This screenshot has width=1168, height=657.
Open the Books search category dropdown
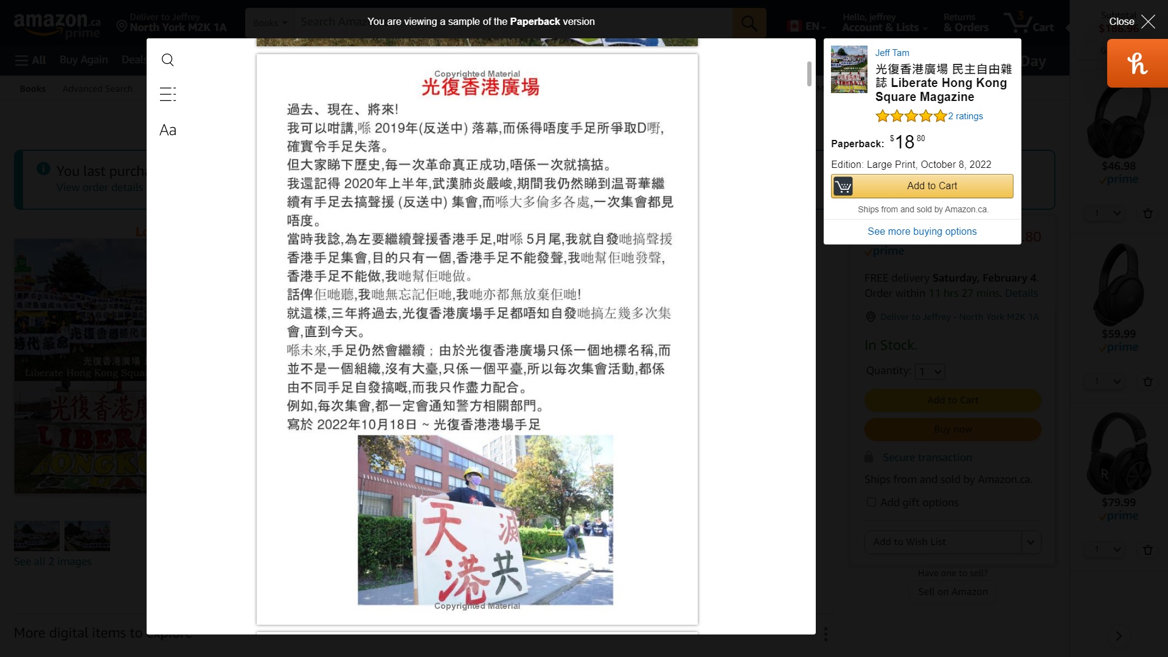269,23
